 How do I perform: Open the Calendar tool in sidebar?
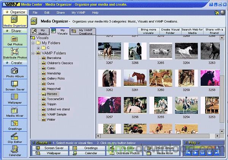(x=14, y=151)
